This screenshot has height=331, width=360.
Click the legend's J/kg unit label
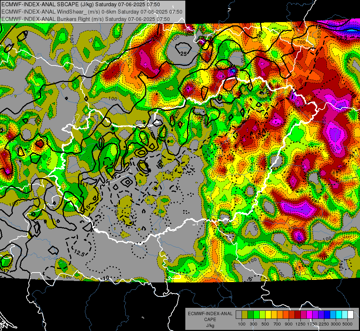point(210,325)
